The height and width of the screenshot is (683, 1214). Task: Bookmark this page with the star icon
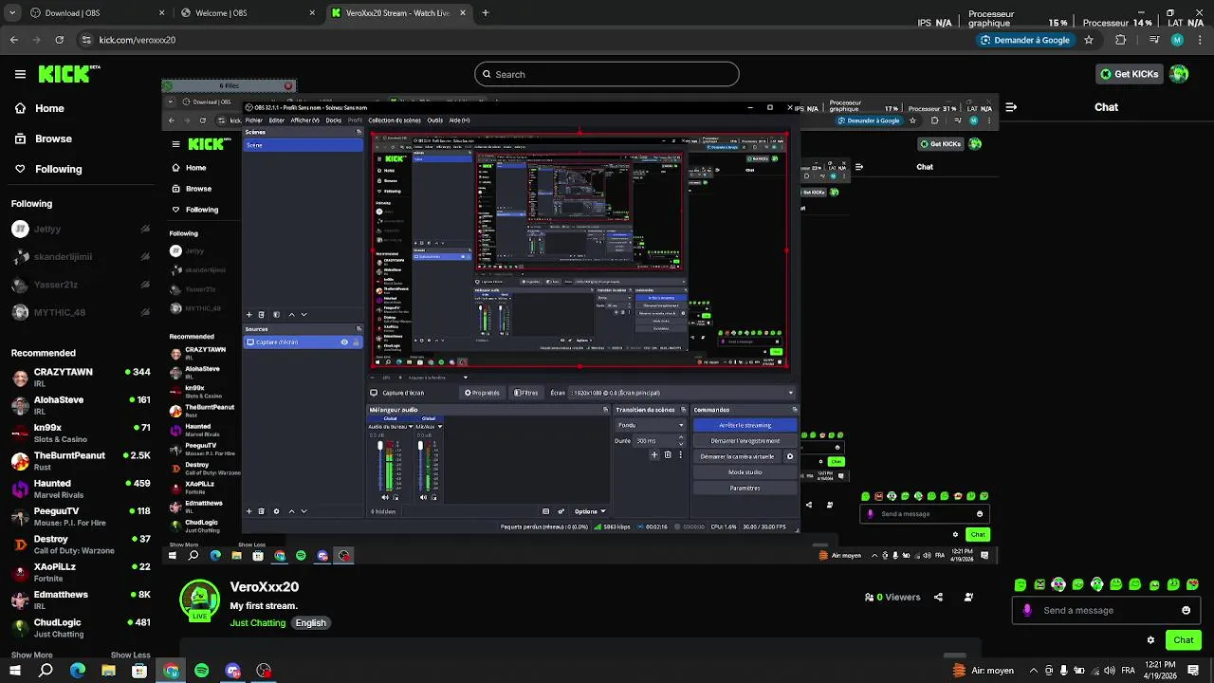pyautogui.click(x=1089, y=40)
